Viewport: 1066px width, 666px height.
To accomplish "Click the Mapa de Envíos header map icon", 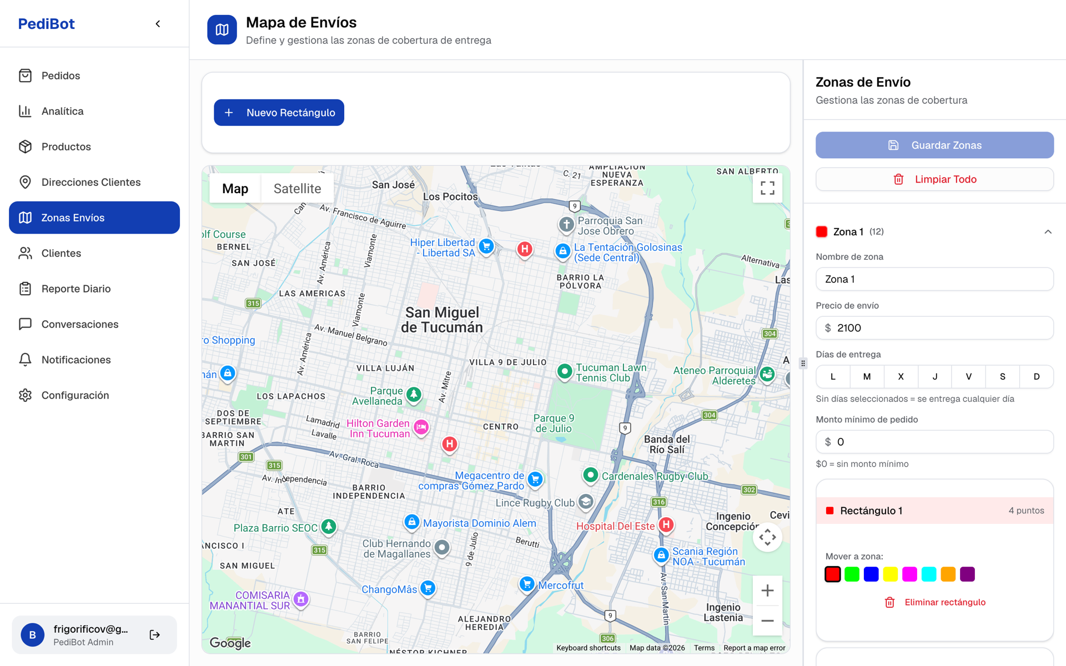I will click(222, 30).
